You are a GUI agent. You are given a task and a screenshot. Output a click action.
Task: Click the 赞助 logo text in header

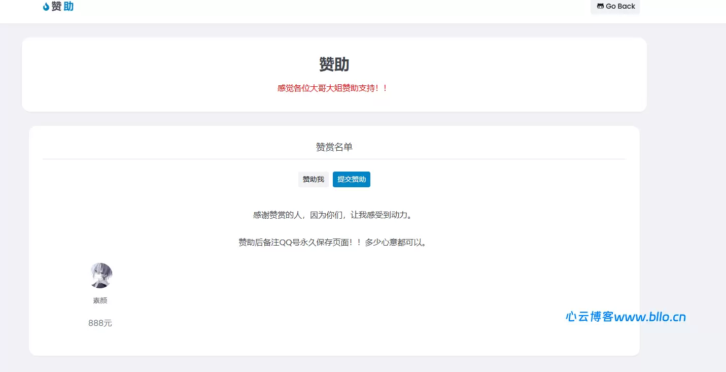(62, 7)
